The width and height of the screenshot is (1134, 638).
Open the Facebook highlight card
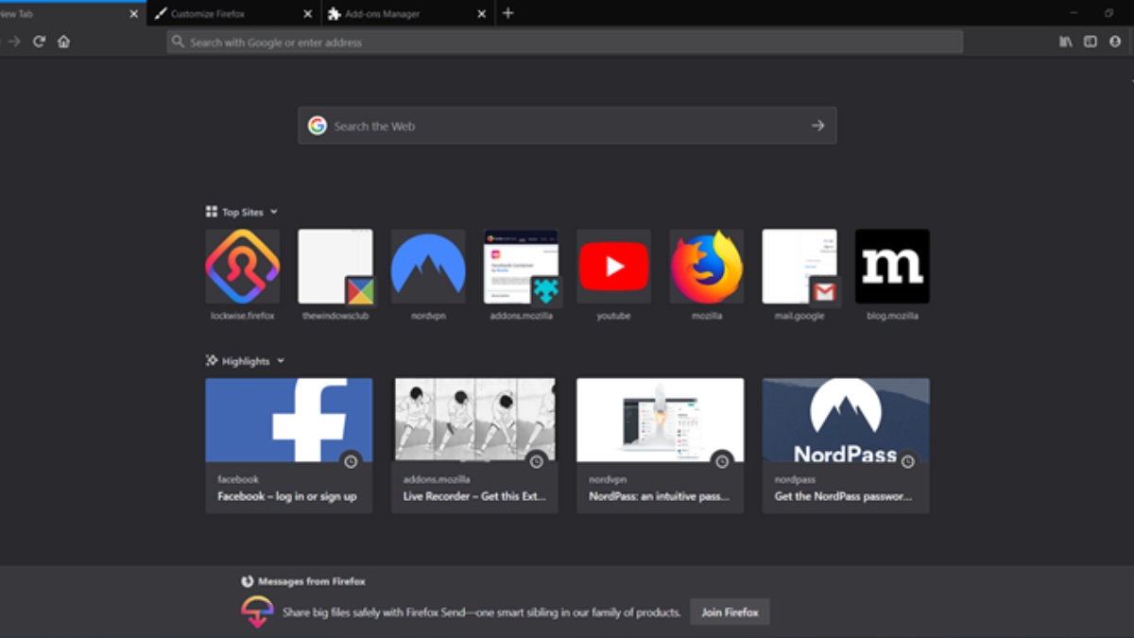[x=289, y=445]
